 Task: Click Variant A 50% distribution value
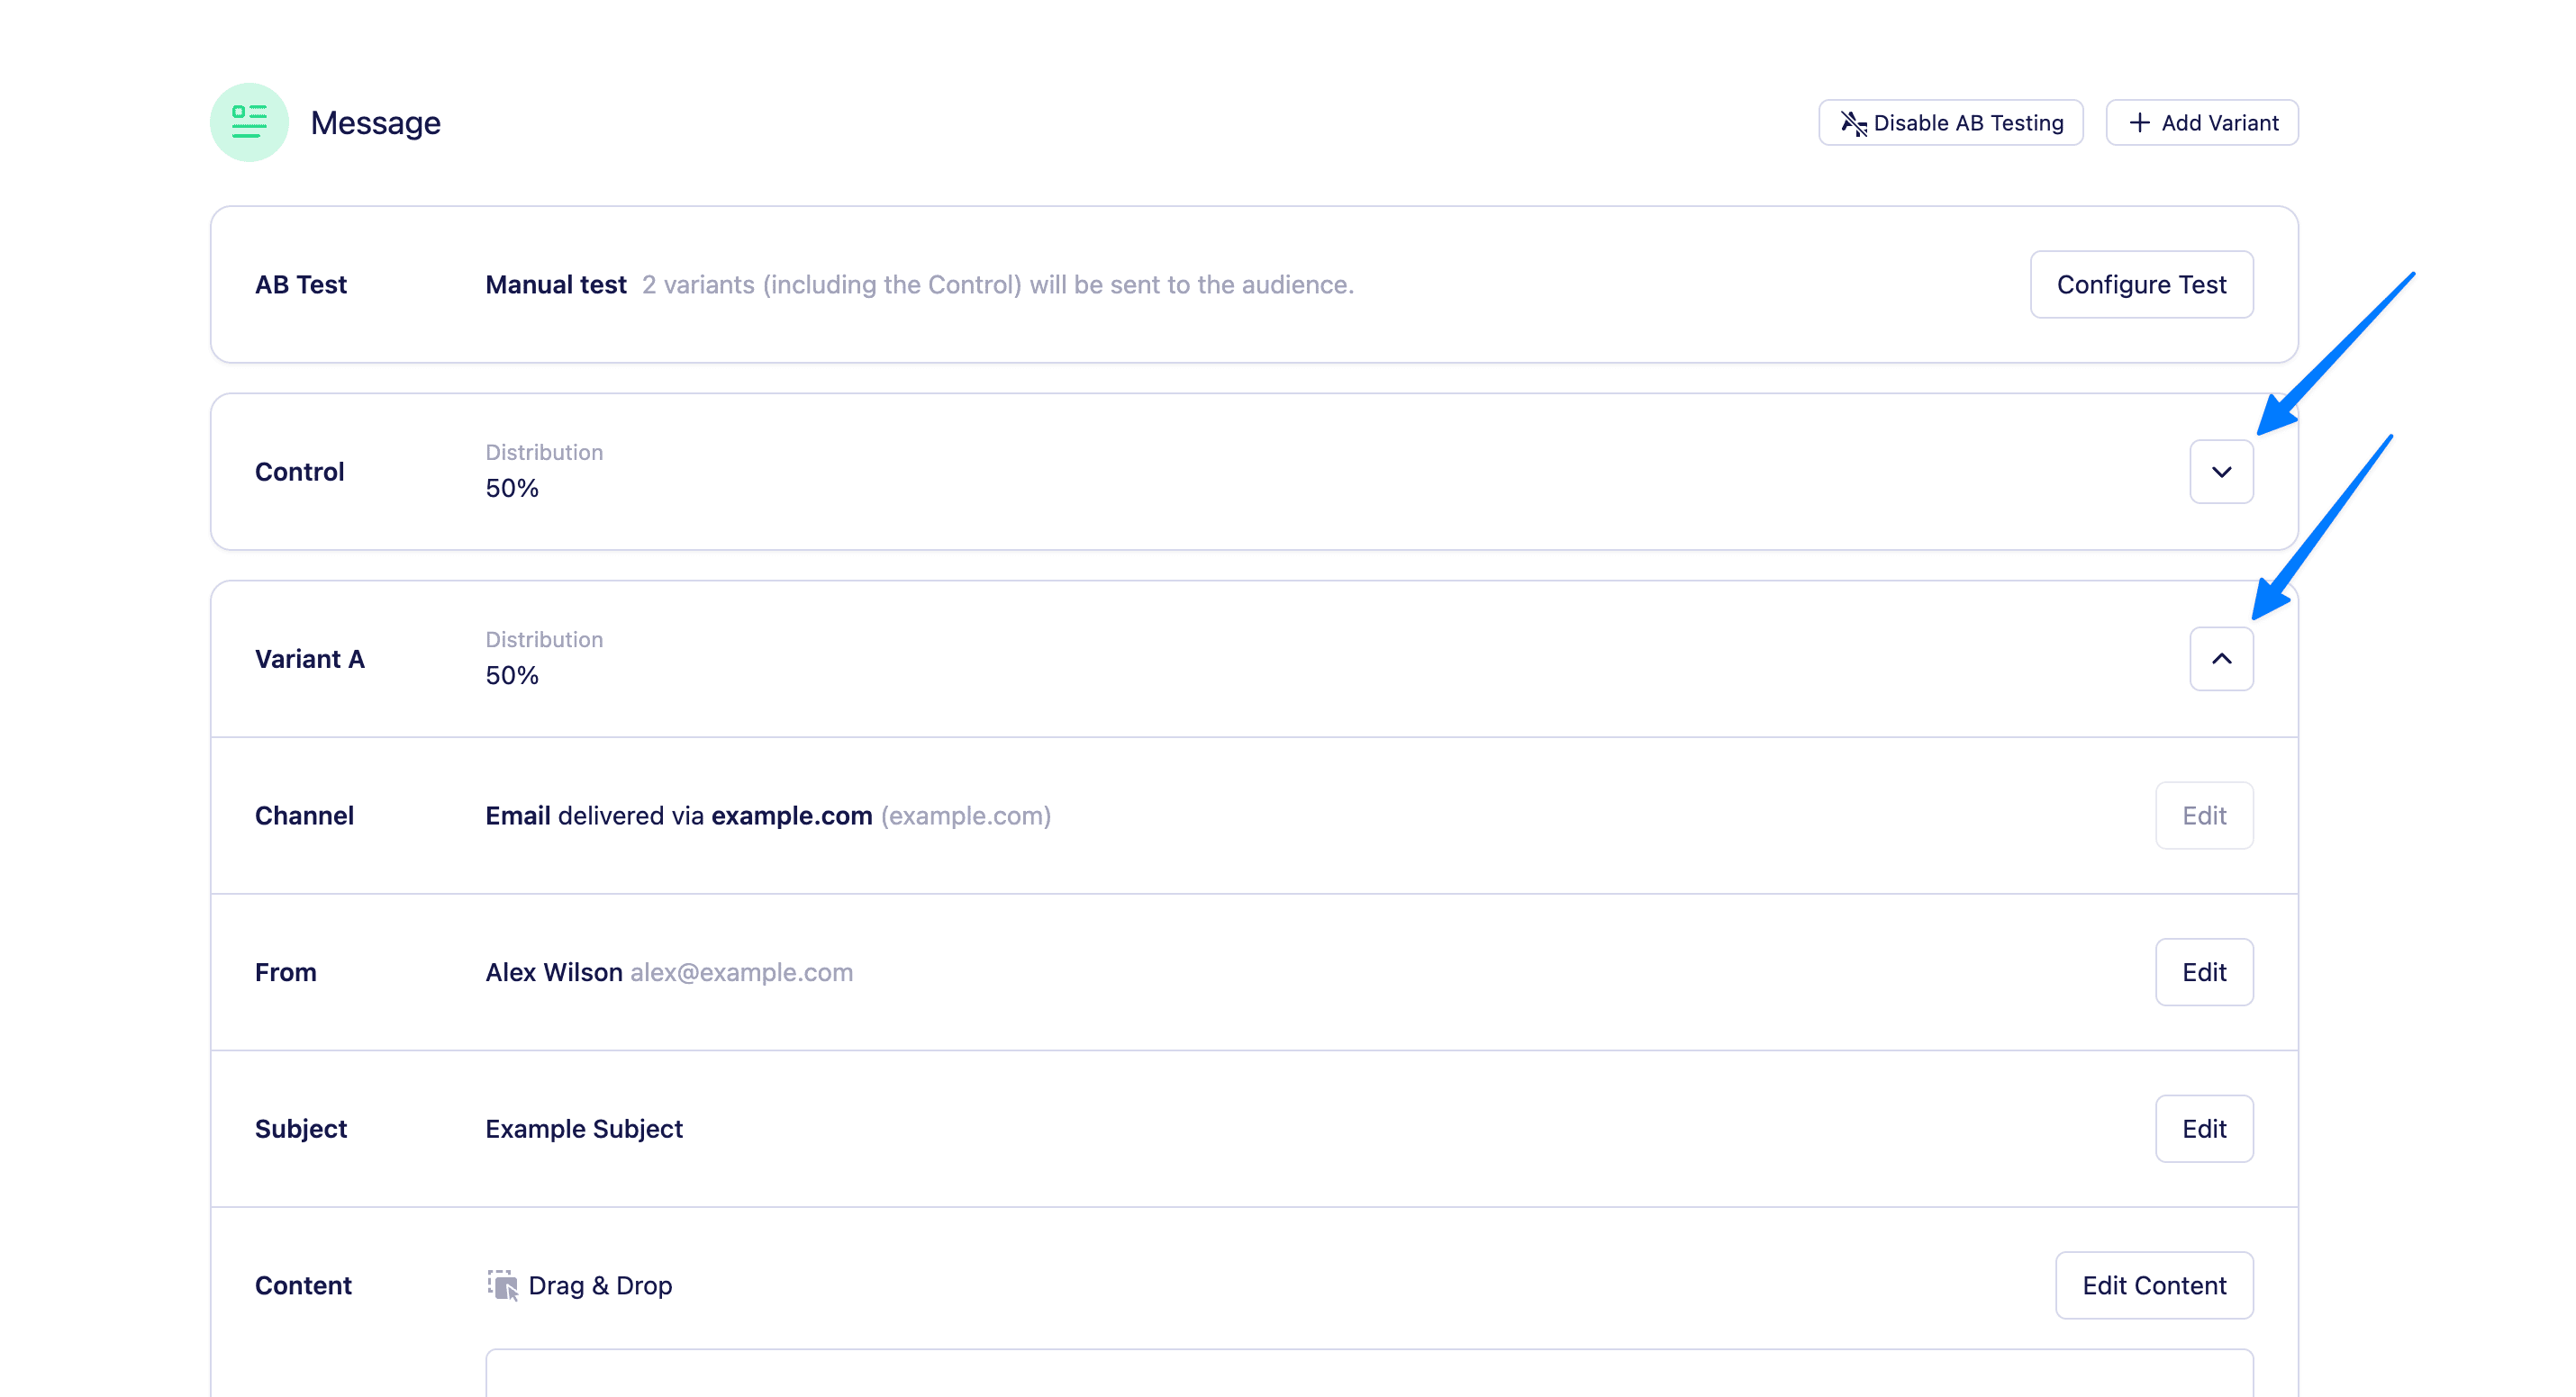[x=512, y=675]
